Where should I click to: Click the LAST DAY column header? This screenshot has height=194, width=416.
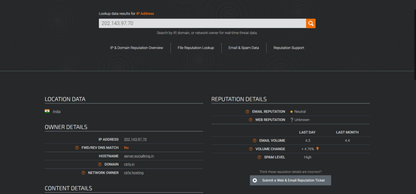307,132
